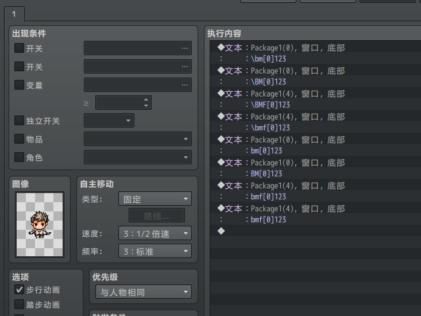Check the 踏步动画 option
This screenshot has width=421, height=316.
(x=19, y=305)
